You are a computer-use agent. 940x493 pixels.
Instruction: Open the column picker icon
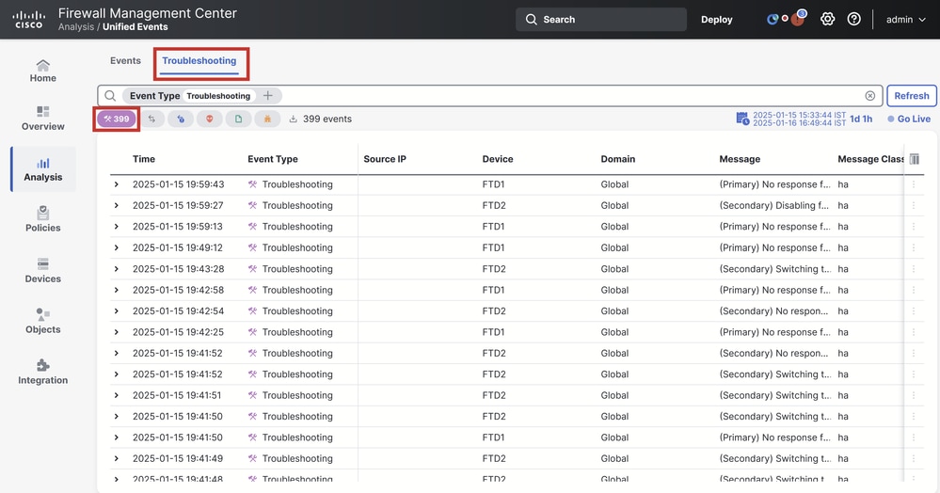pos(915,159)
